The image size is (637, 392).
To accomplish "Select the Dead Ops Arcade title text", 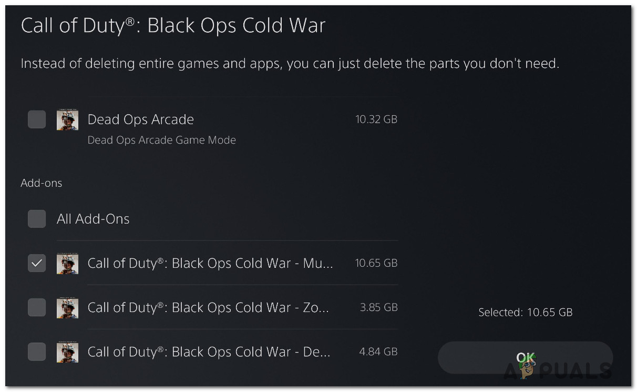I will coord(141,119).
